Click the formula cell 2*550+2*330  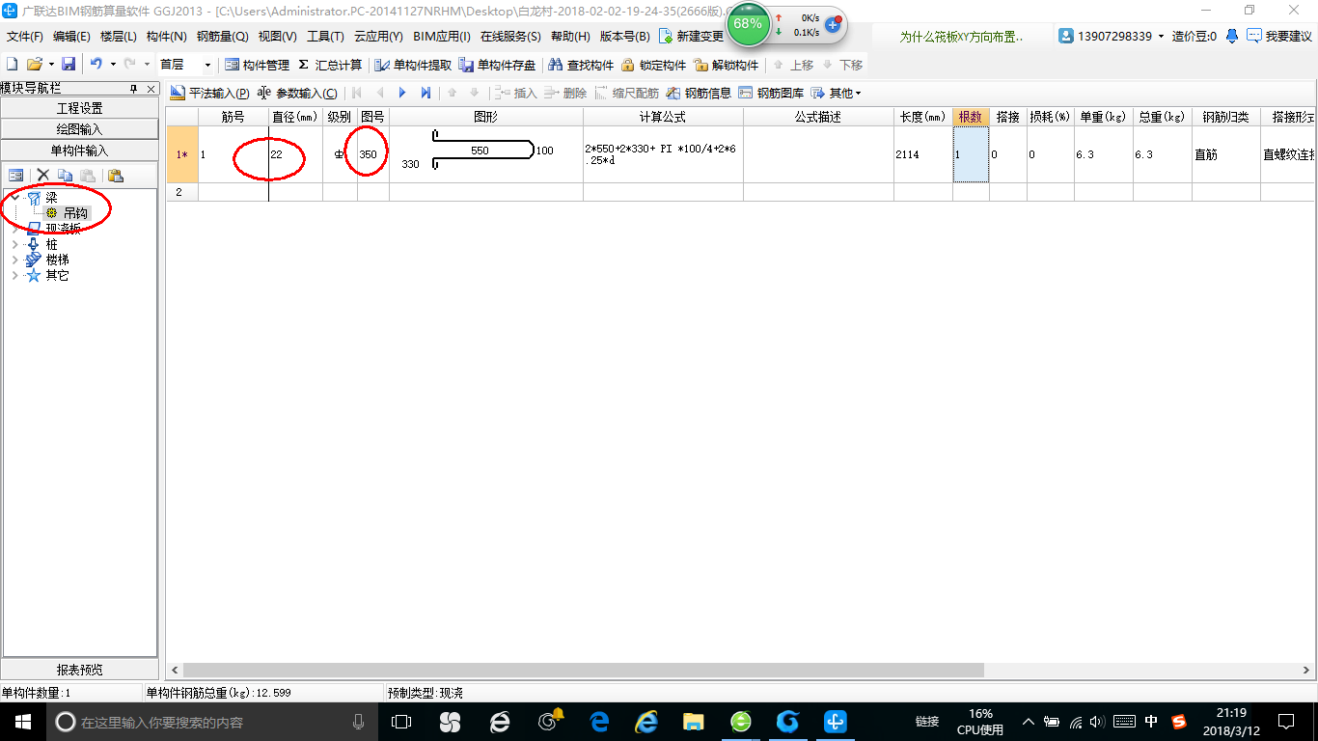(663, 154)
